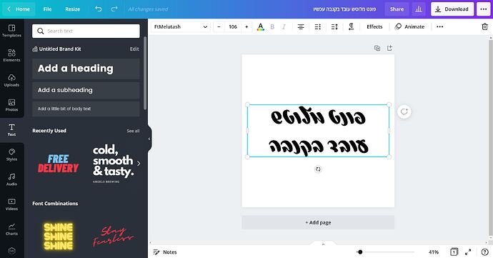Delete the selected element with trash
The width and height of the screenshot is (493, 258).
[x=484, y=26]
